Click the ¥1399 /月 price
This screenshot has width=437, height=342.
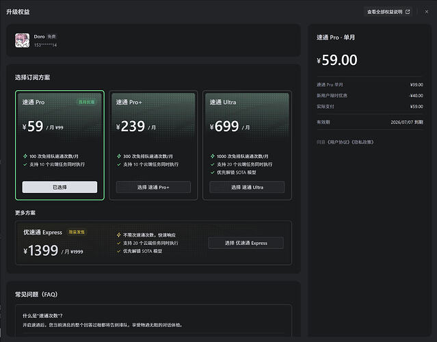point(53,250)
